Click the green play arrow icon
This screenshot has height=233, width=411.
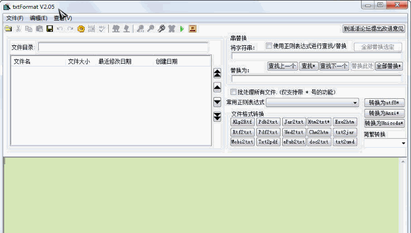tap(182, 29)
